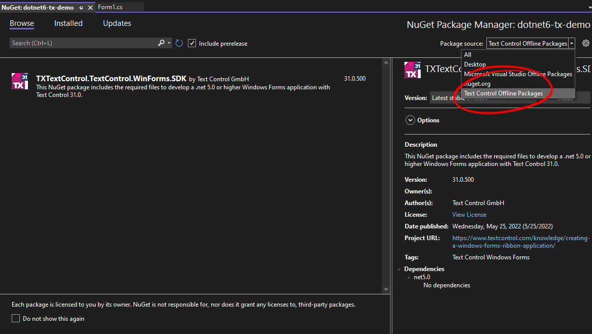Open textcontrol.com project URL link
Viewport: 592px width, 334px height.
[520, 242]
